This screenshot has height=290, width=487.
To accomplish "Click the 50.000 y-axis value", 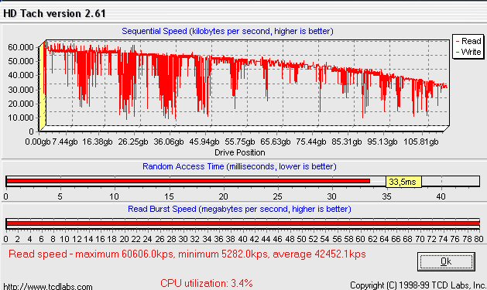I will 20,61.
